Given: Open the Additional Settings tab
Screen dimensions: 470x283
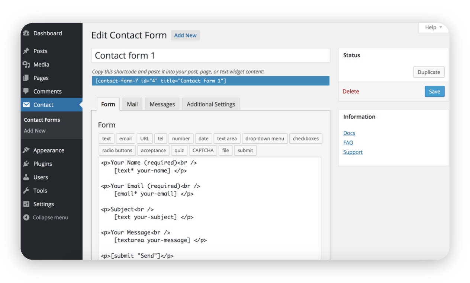Looking at the screenshot, I should tap(211, 104).
